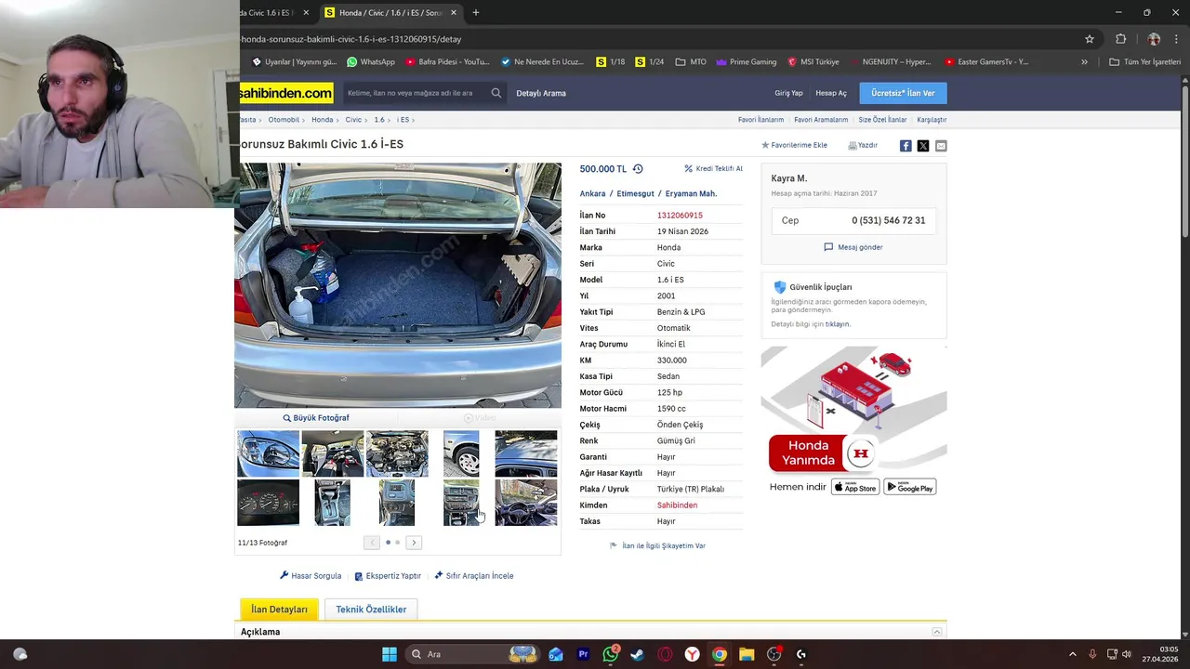Click İlan ile İlgili Şikayetim Var
Image resolution: width=1190 pixels, height=669 pixels.
pyautogui.click(x=657, y=546)
